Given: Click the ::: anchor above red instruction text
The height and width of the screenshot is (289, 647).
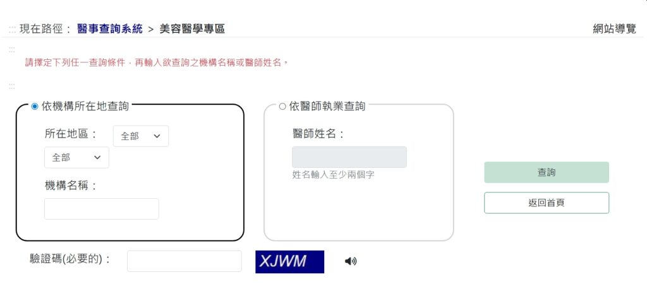Looking at the screenshot, I should click(x=12, y=49).
